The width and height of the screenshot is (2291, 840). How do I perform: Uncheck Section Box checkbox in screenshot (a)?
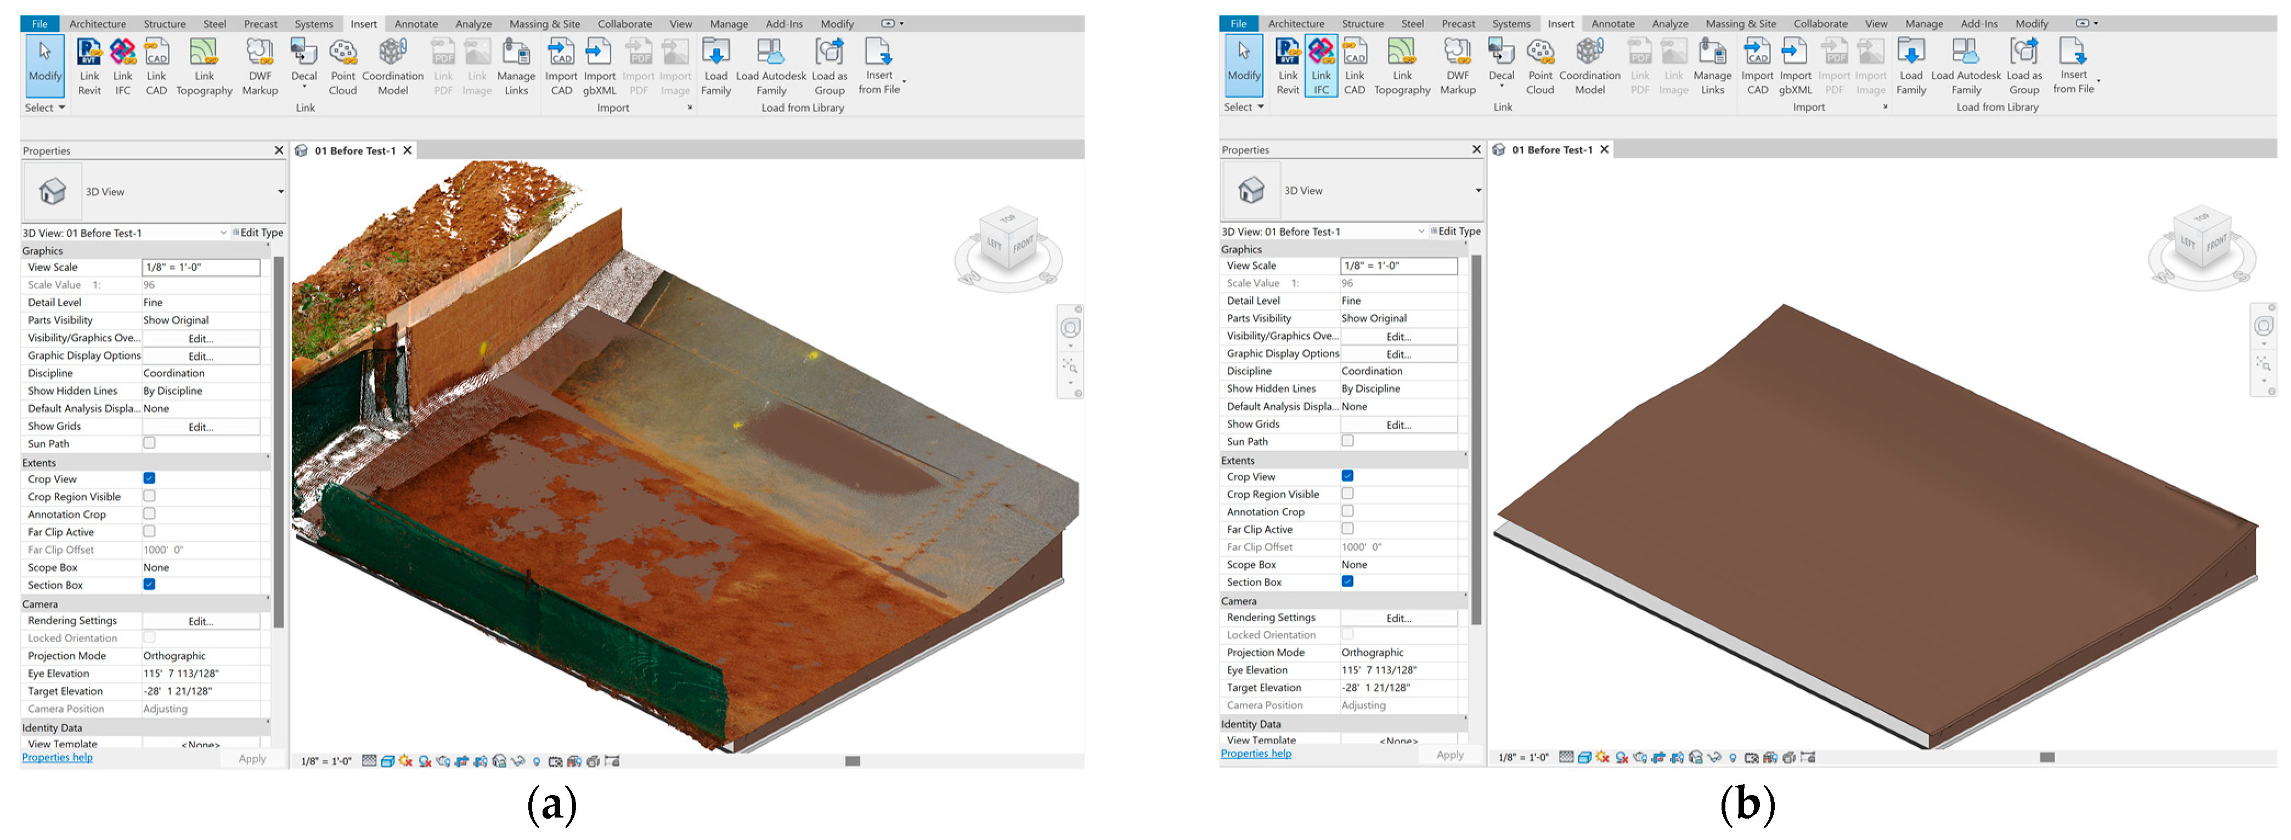149,584
